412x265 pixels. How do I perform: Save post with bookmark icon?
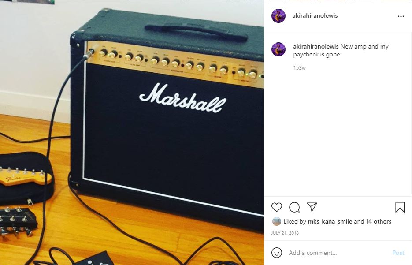(400, 207)
